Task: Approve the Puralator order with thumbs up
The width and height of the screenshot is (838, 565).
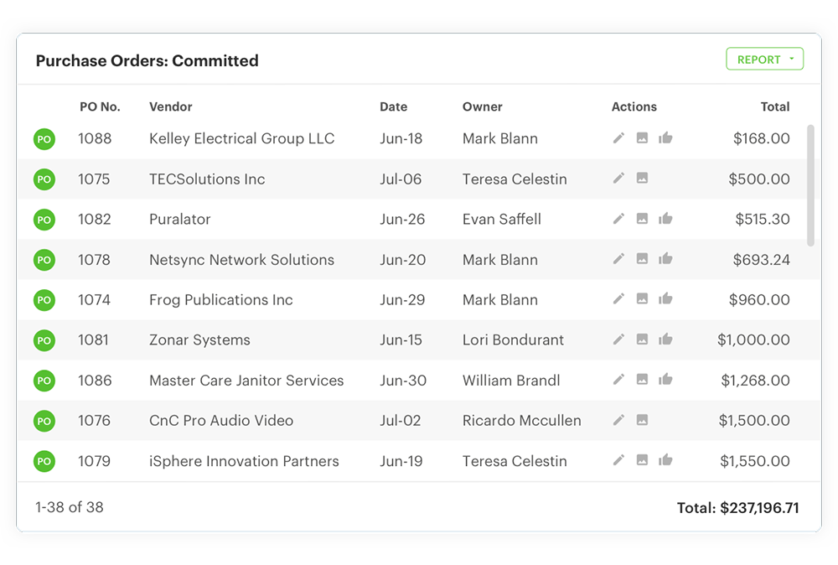Action: coord(665,219)
